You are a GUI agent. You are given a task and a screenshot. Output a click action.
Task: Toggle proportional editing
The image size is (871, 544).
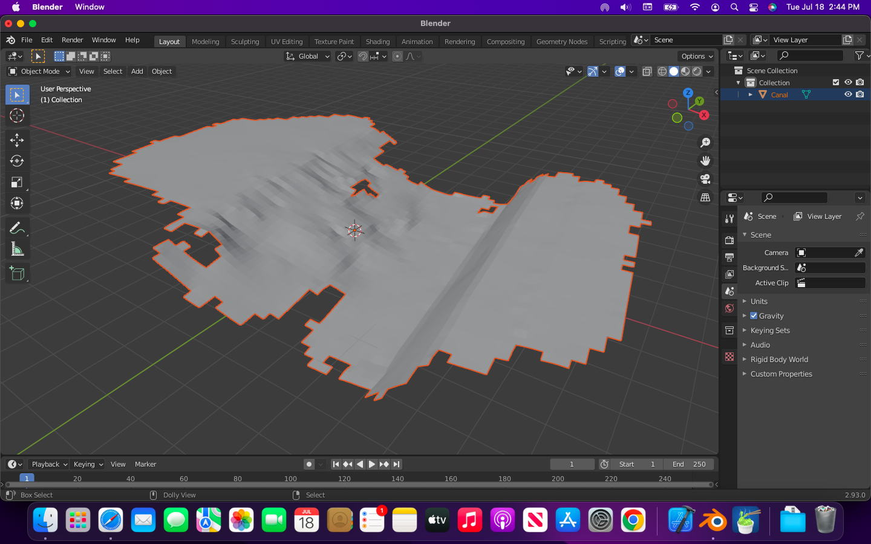point(397,56)
